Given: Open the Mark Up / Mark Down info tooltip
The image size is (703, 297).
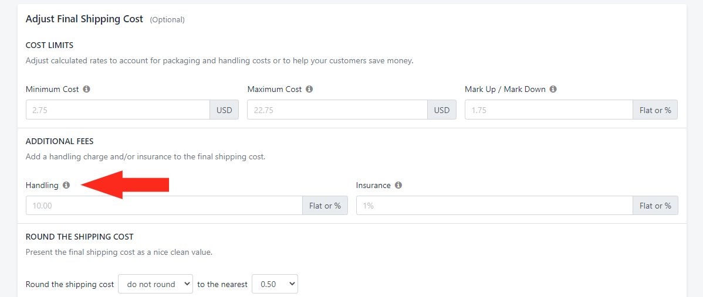Looking at the screenshot, I should pyautogui.click(x=553, y=90).
